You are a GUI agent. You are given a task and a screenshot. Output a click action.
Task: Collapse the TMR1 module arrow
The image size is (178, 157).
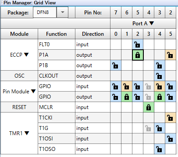(x=27, y=133)
